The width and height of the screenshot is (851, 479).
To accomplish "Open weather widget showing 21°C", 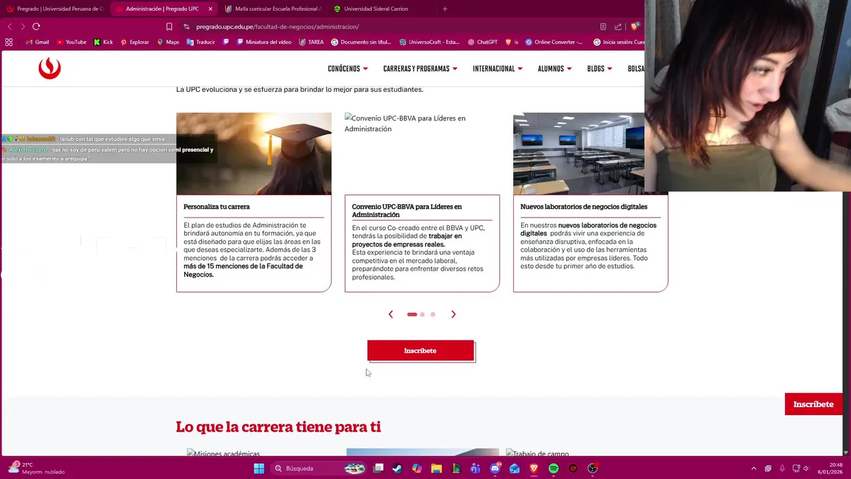I will (x=37, y=468).
